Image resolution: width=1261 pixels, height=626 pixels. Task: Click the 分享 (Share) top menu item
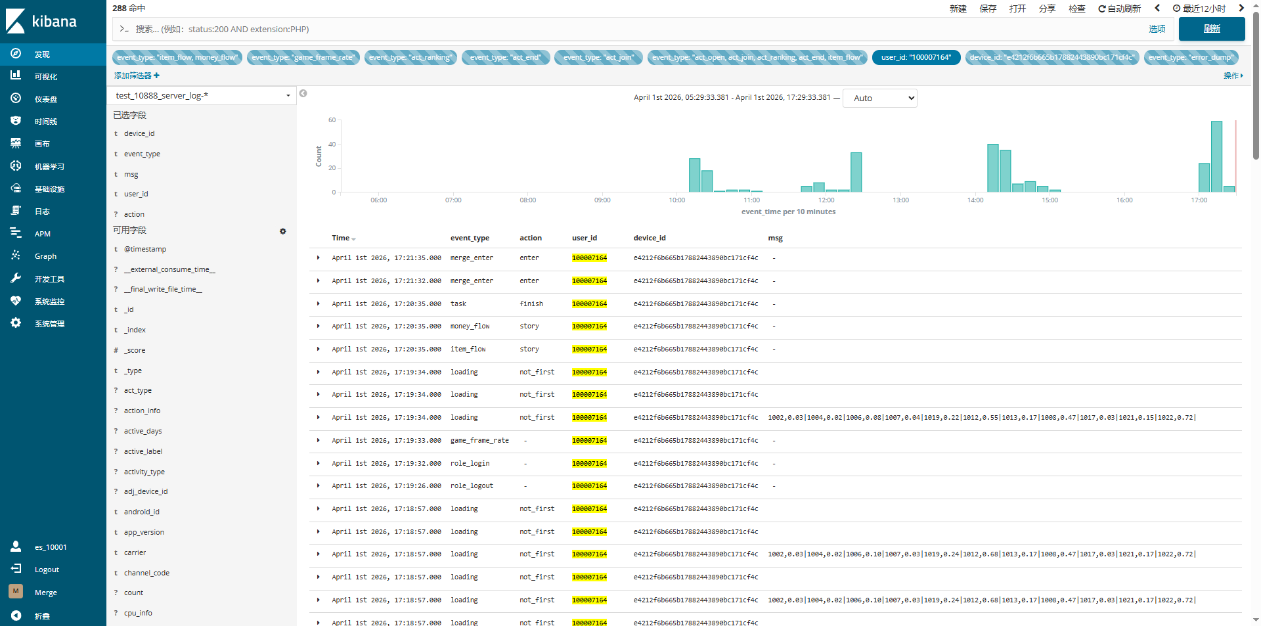(1047, 9)
